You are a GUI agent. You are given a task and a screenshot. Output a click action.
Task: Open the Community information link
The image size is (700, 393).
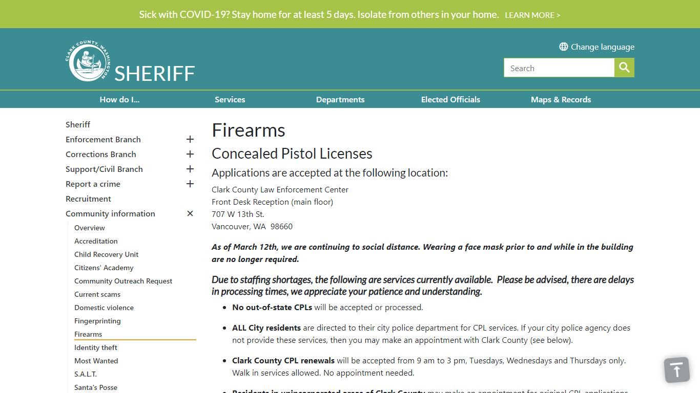(x=110, y=213)
